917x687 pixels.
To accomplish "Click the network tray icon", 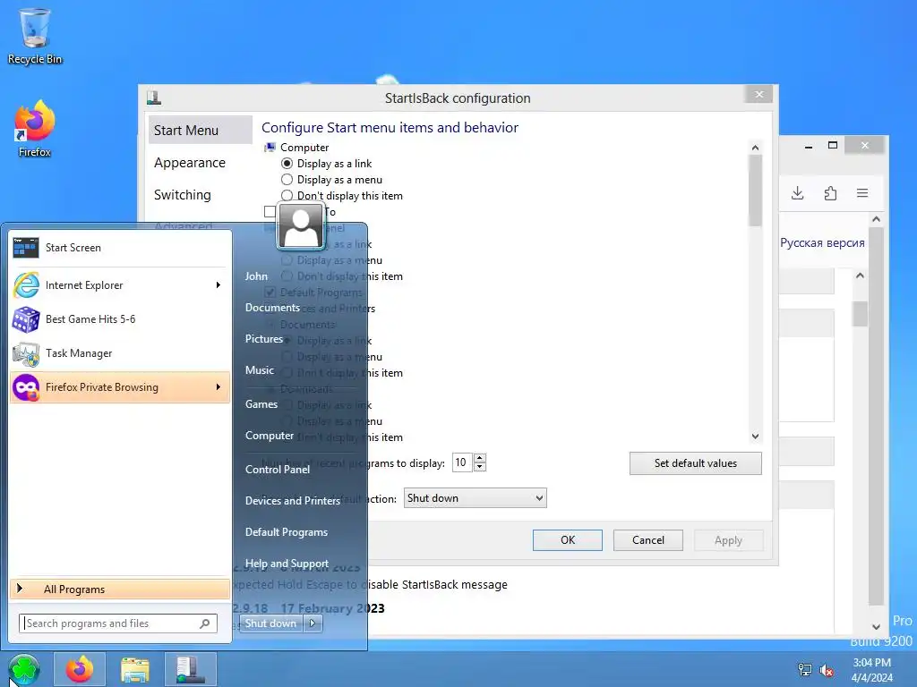I will point(805,670).
